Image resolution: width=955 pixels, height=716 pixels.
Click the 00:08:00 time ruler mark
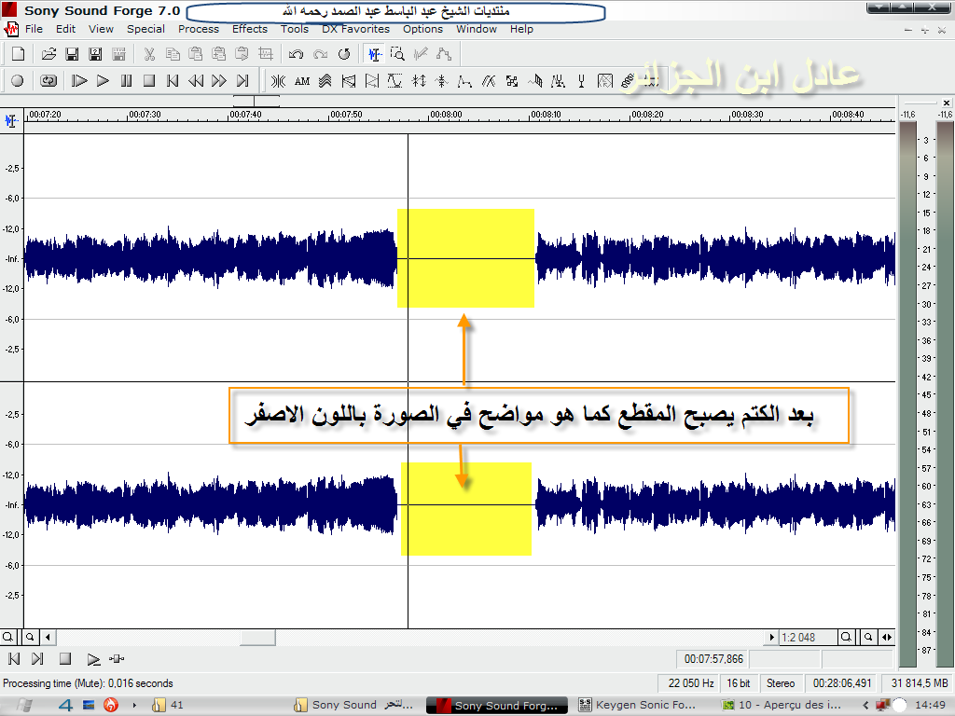pos(445,115)
